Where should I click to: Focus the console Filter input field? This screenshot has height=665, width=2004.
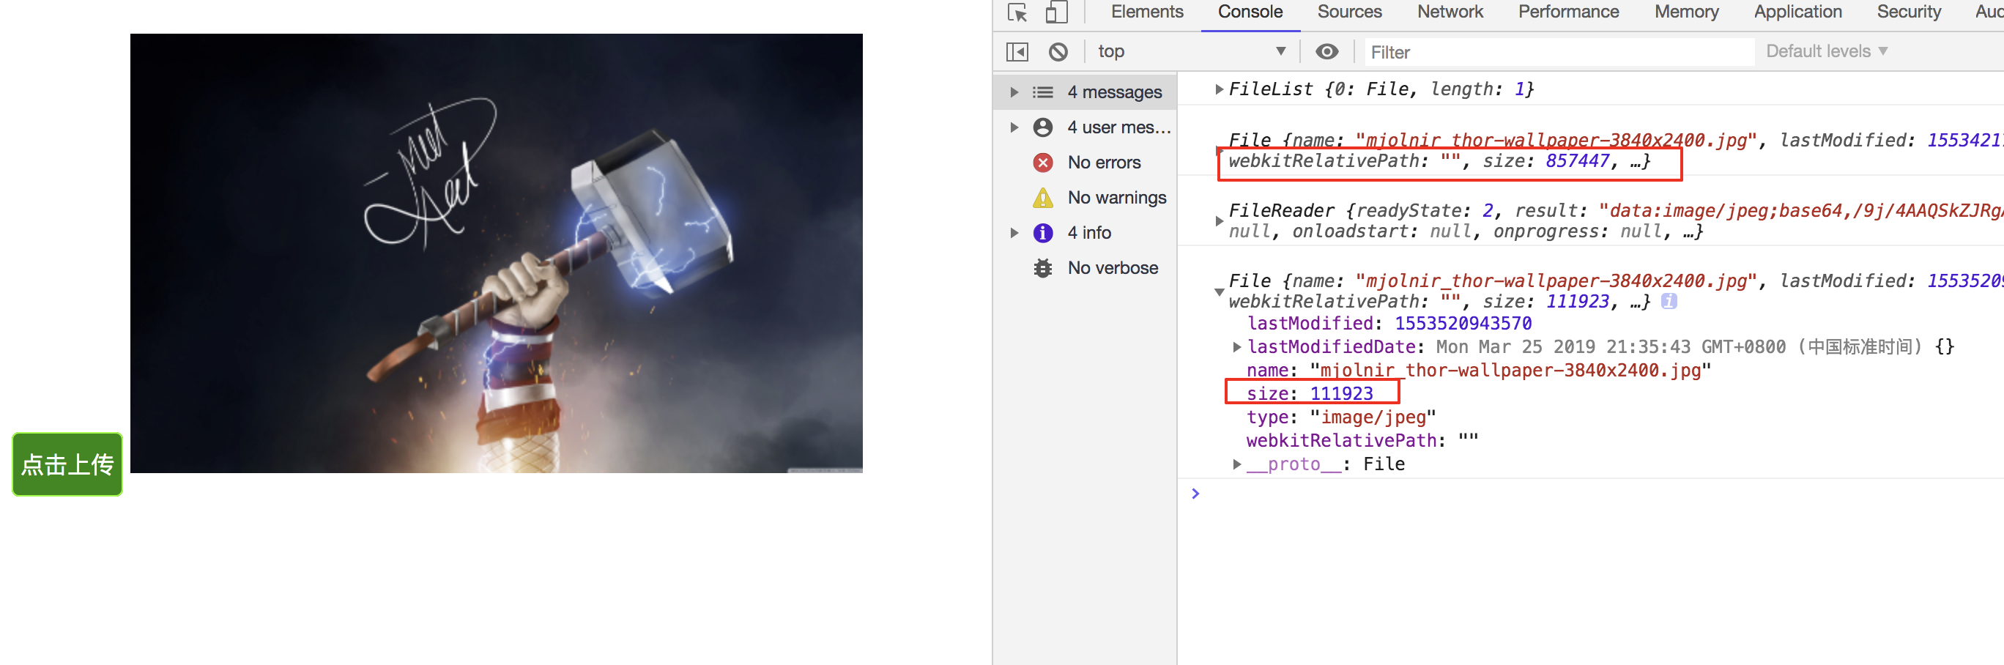coord(1558,52)
